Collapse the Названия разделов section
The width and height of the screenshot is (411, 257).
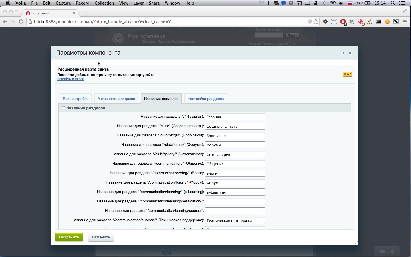pyautogui.click(x=63, y=108)
